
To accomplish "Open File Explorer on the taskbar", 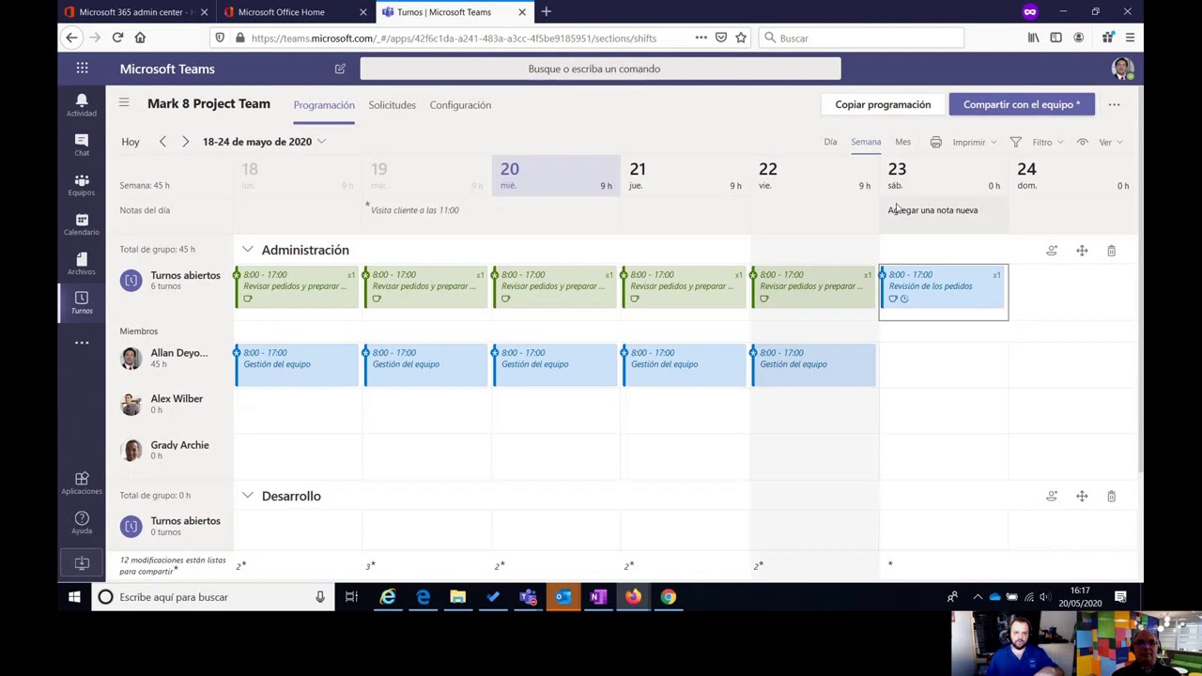I will point(457,597).
